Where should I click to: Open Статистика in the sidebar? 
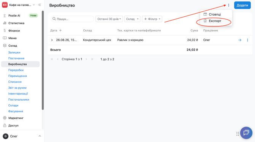[16, 23]
